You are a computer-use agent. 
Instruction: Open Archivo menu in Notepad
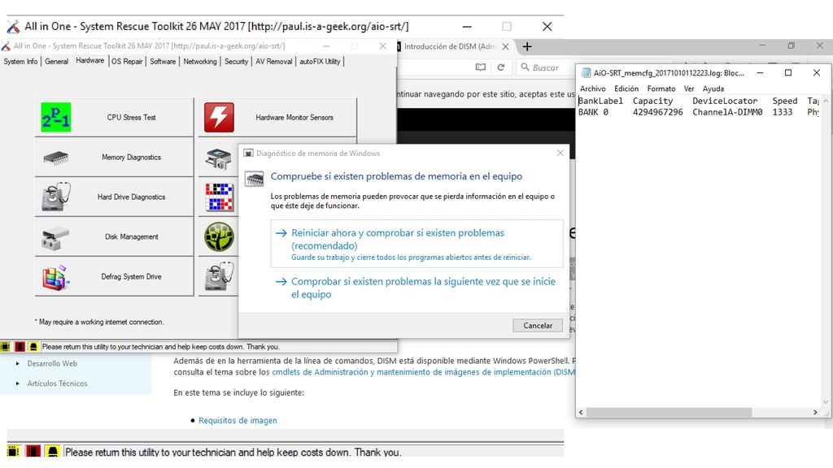click(593, 89)
